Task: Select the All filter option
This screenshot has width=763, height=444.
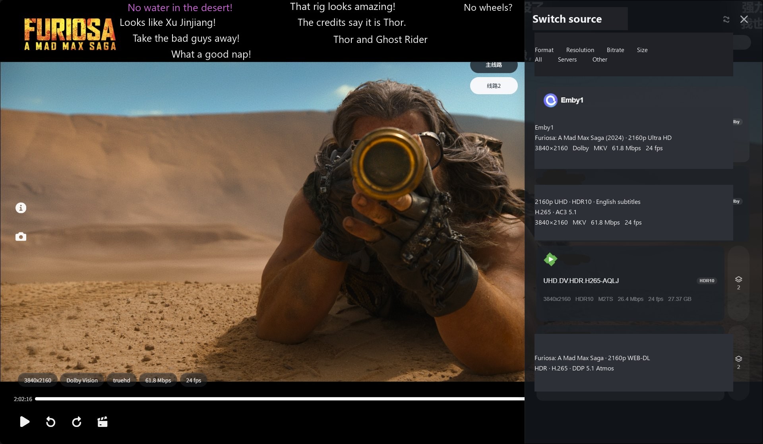Action: 538,60
